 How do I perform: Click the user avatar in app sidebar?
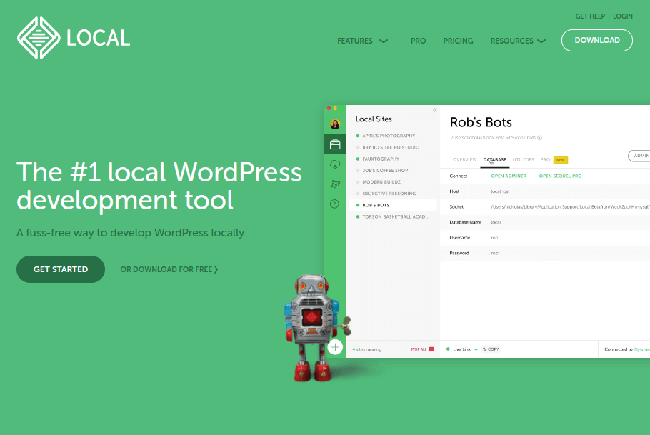click(335, 124)
